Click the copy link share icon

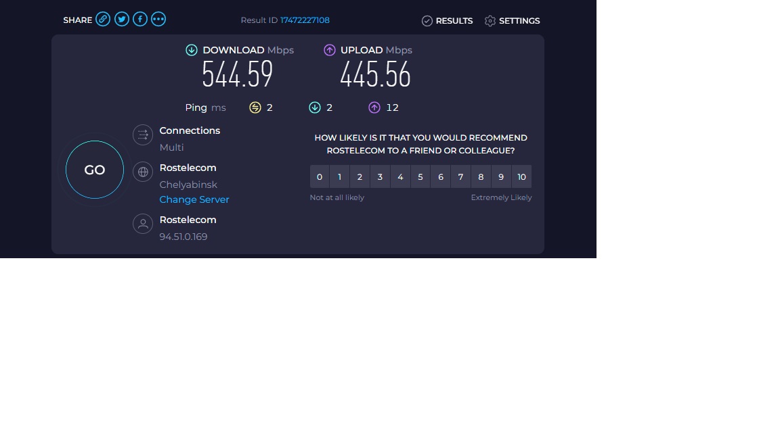pyautogui.click(x=103, y=19)
